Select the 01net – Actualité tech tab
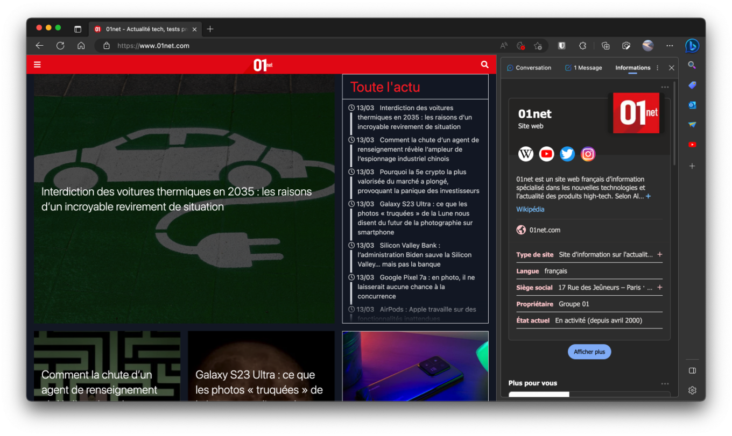732x436 pixels. (x=144, y=29)
